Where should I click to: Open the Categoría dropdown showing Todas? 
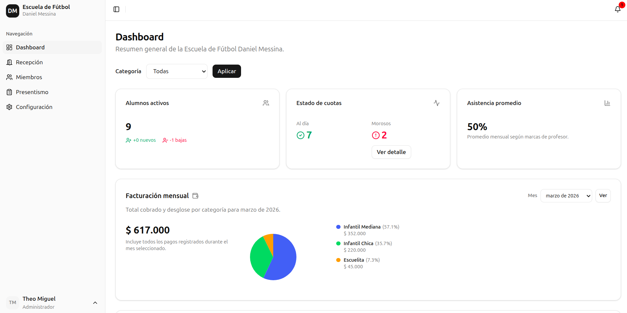[x=177, y=71]
